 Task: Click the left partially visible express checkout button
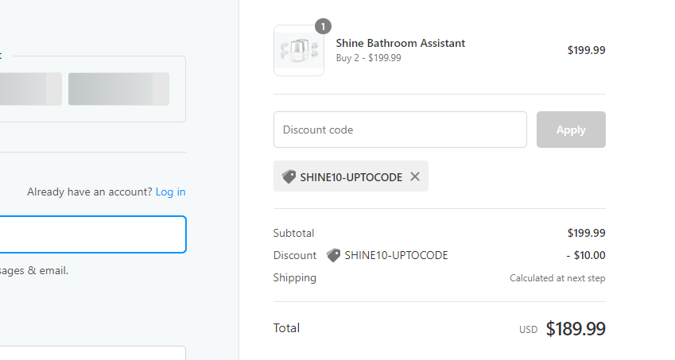[x=30, y=89]
